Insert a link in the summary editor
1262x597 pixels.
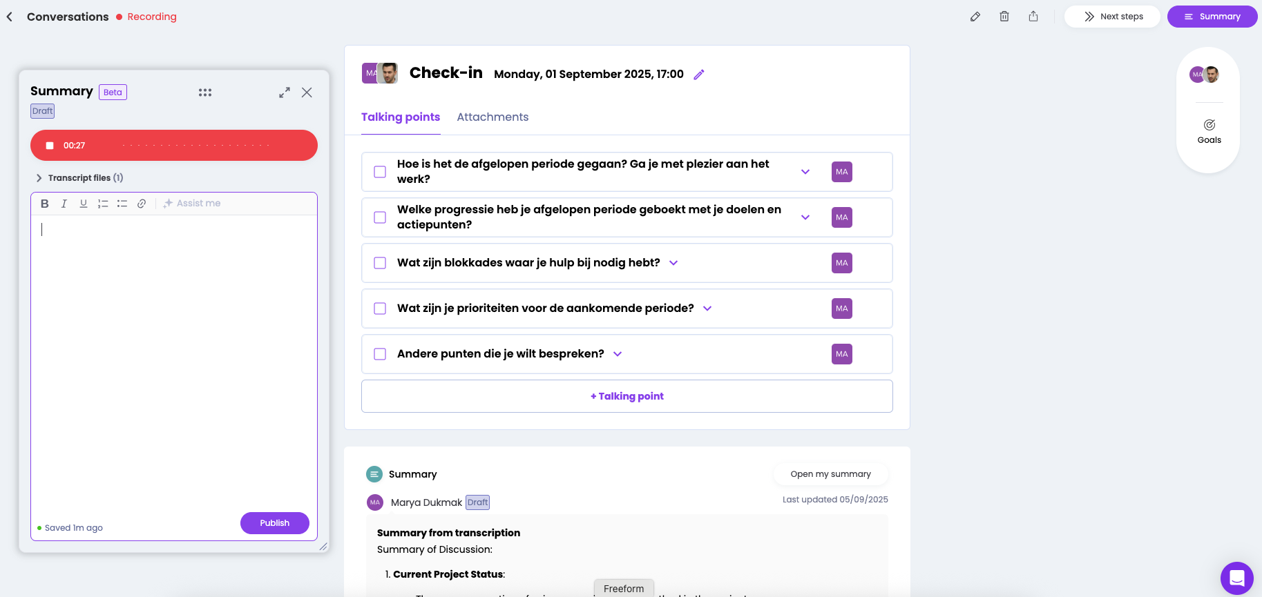click(142, 204)
